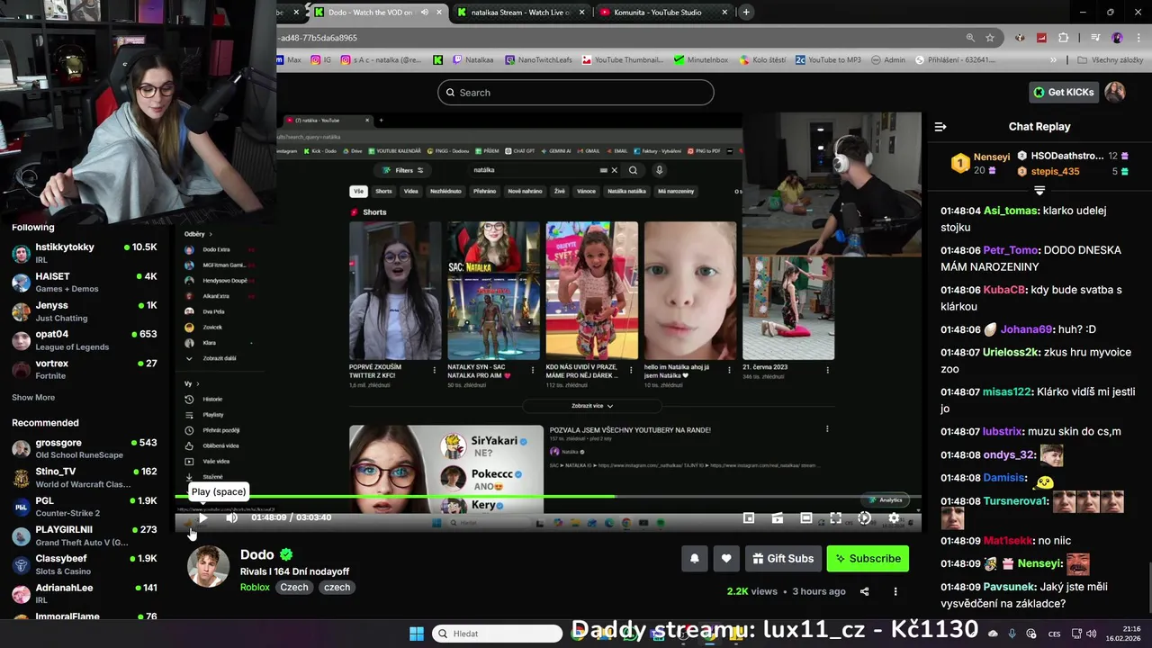Open HSODeathstro gifter entry

1073,157
